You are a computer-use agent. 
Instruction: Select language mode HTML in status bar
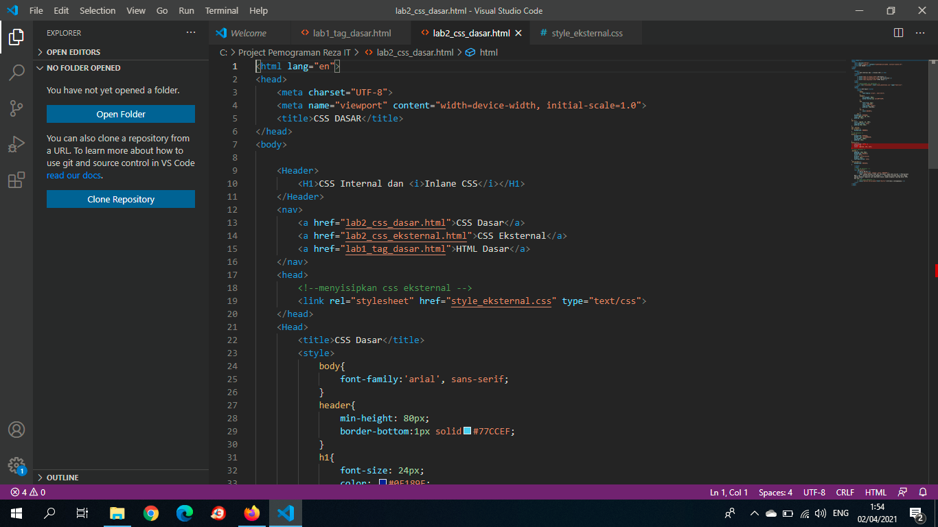pos(876,492)
